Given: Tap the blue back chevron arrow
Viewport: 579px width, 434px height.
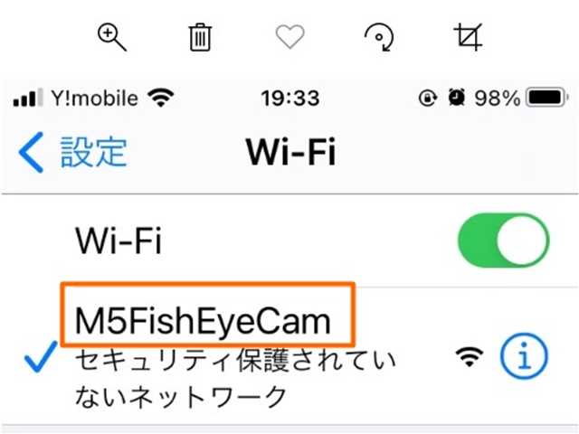Looking at the screenshot, I should coord(31,153).
